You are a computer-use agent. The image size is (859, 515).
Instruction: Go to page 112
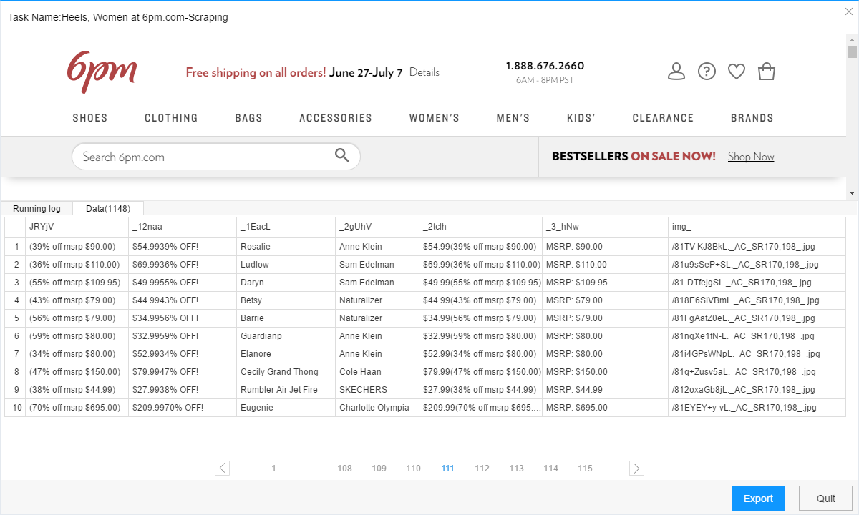click(482, 469)
